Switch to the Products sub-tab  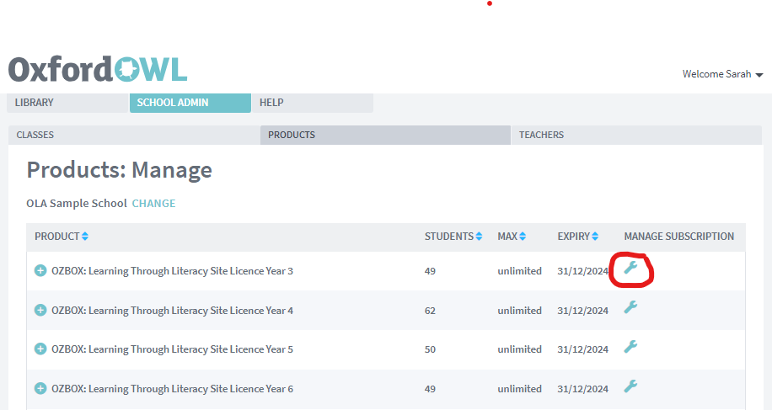385,135
